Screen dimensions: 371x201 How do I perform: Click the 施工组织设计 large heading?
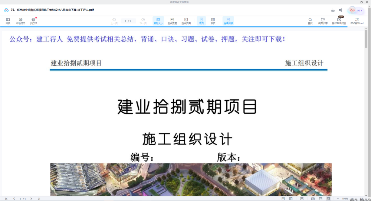coord(187,139)
